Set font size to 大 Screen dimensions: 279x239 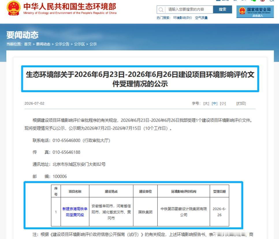pyautogui.click(x=206, y=103)
